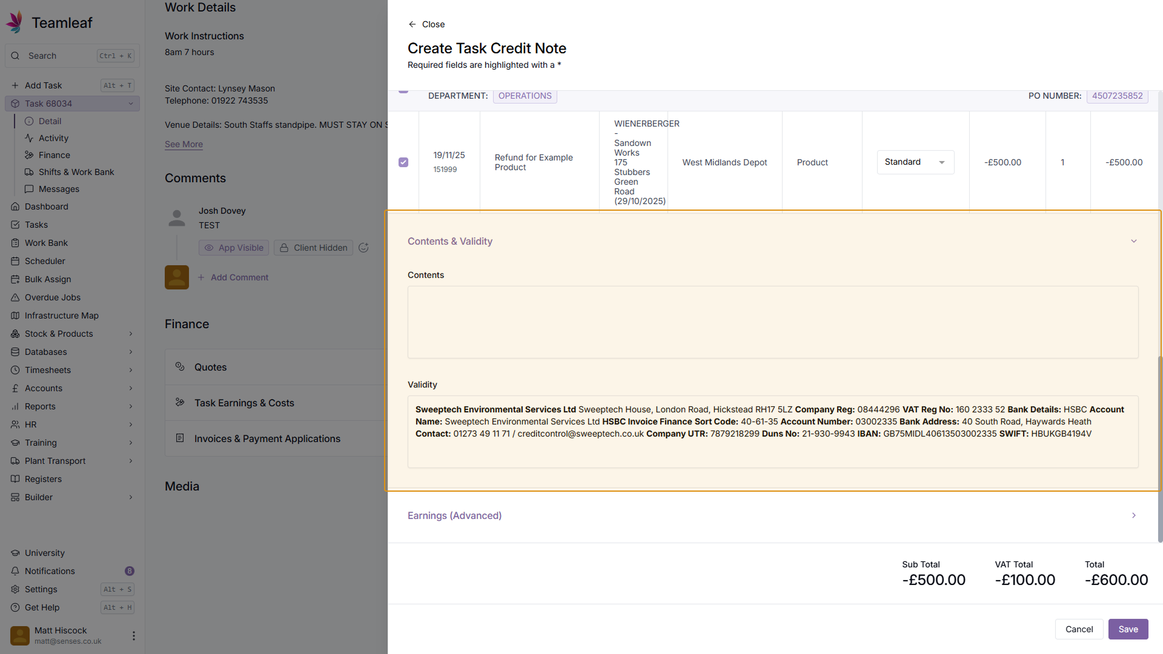
Task: Click into the Contents text field
Action: click(x=772, y=322)
